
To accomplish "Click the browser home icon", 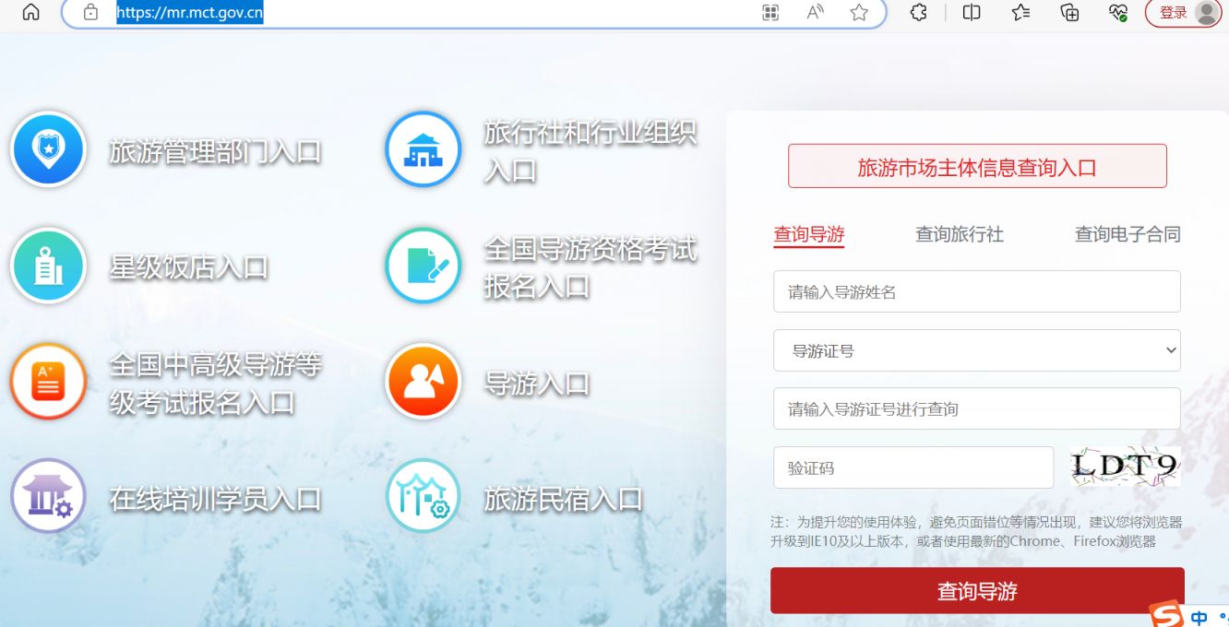I will [31, 13].
